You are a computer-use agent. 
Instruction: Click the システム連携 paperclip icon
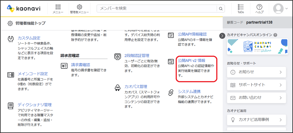coord(171,92)
